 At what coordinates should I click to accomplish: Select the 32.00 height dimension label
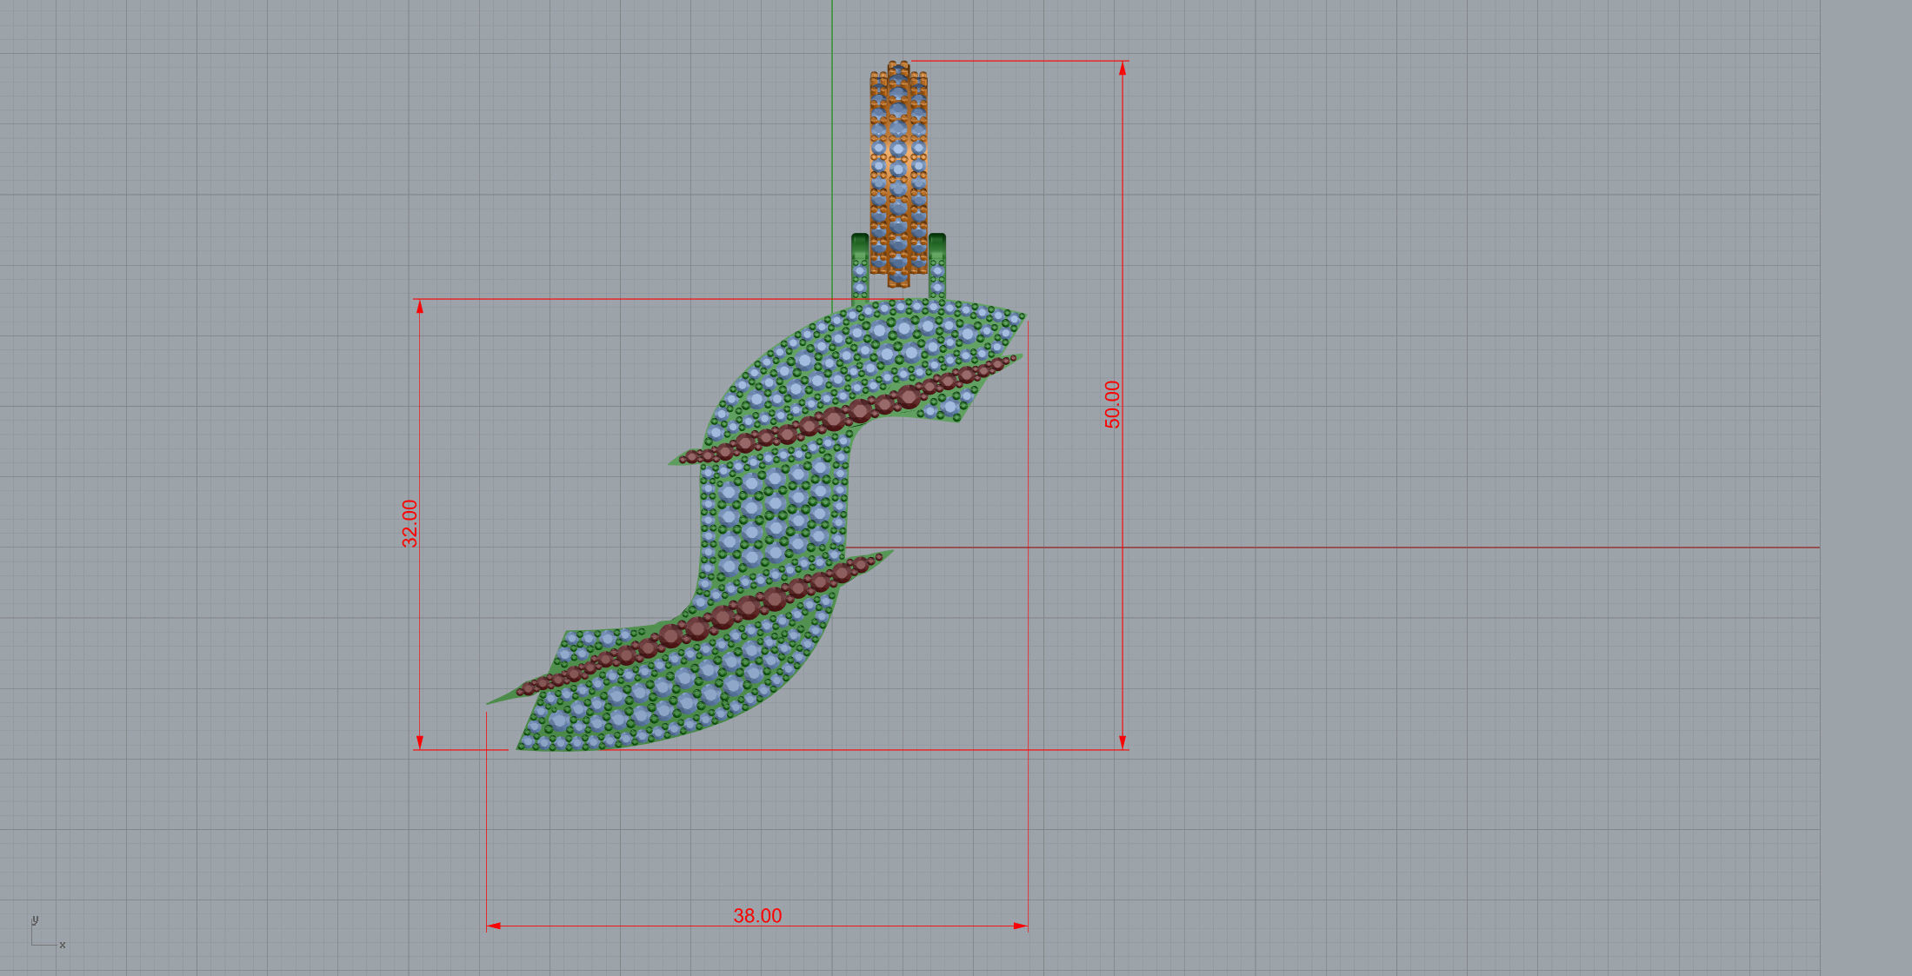[410, 523]
